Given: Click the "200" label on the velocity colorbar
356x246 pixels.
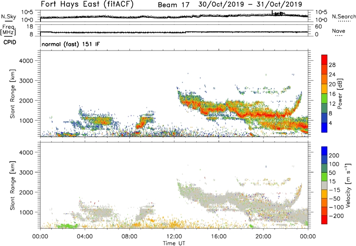Looking at the screenshot, I should click(x=334, y=155).
